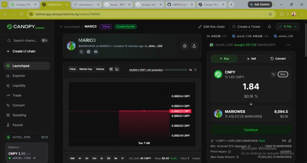This screenshot has height=163, width=307.
Task: Click Max Swap Amount info icon
Action: click(x=237, y=157)
